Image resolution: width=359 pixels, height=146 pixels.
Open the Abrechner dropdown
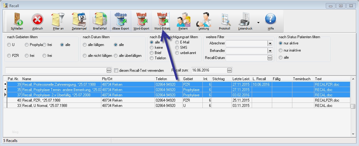click(x=270, y=43)
